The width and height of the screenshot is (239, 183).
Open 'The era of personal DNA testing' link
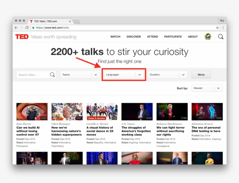[206, 129]
